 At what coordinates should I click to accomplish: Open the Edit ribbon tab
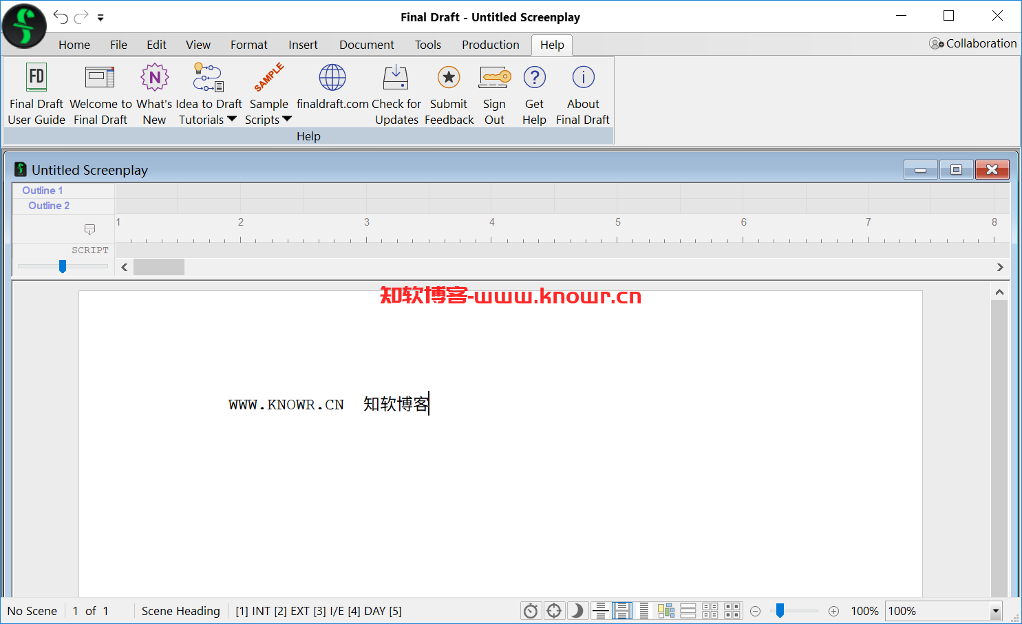(x=156, y=45)
